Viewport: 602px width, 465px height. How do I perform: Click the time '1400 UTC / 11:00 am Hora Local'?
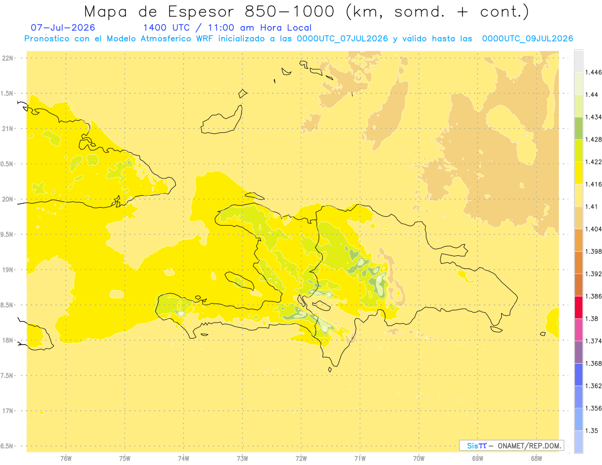[227, 28]
